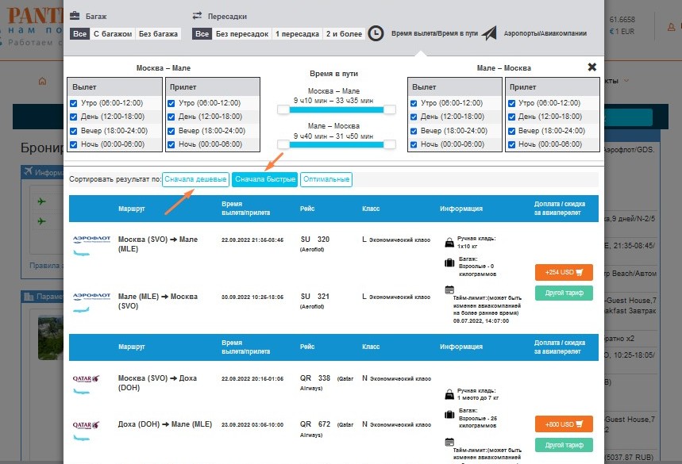Click the Aeroflot logo on the Москва–Мале flight

[x=87, y=239]
